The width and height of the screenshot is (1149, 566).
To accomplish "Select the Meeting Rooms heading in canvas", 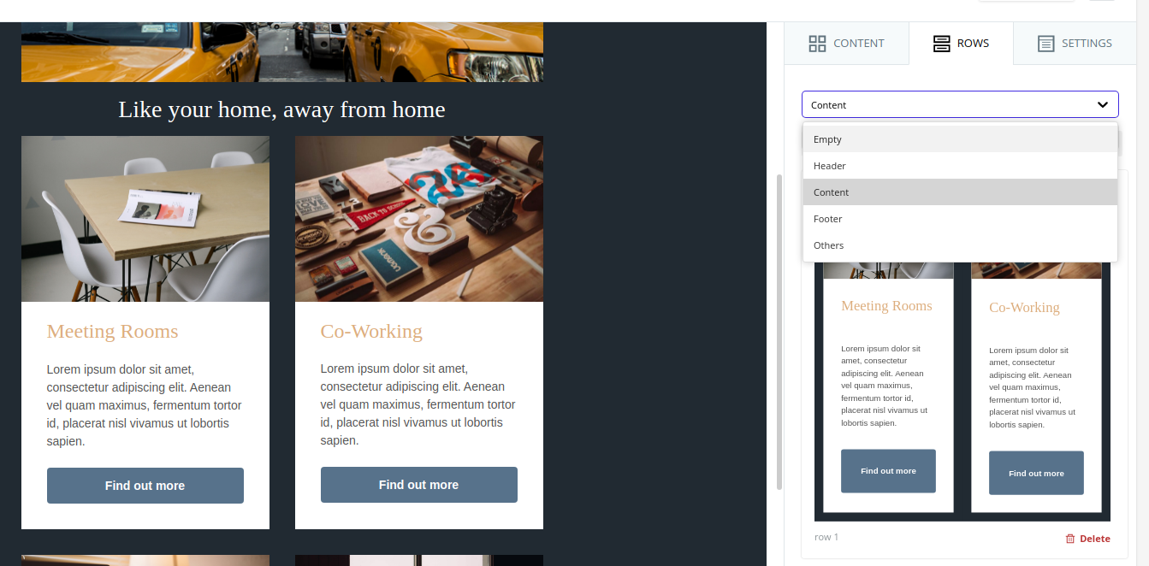I will tap(113, 332).
